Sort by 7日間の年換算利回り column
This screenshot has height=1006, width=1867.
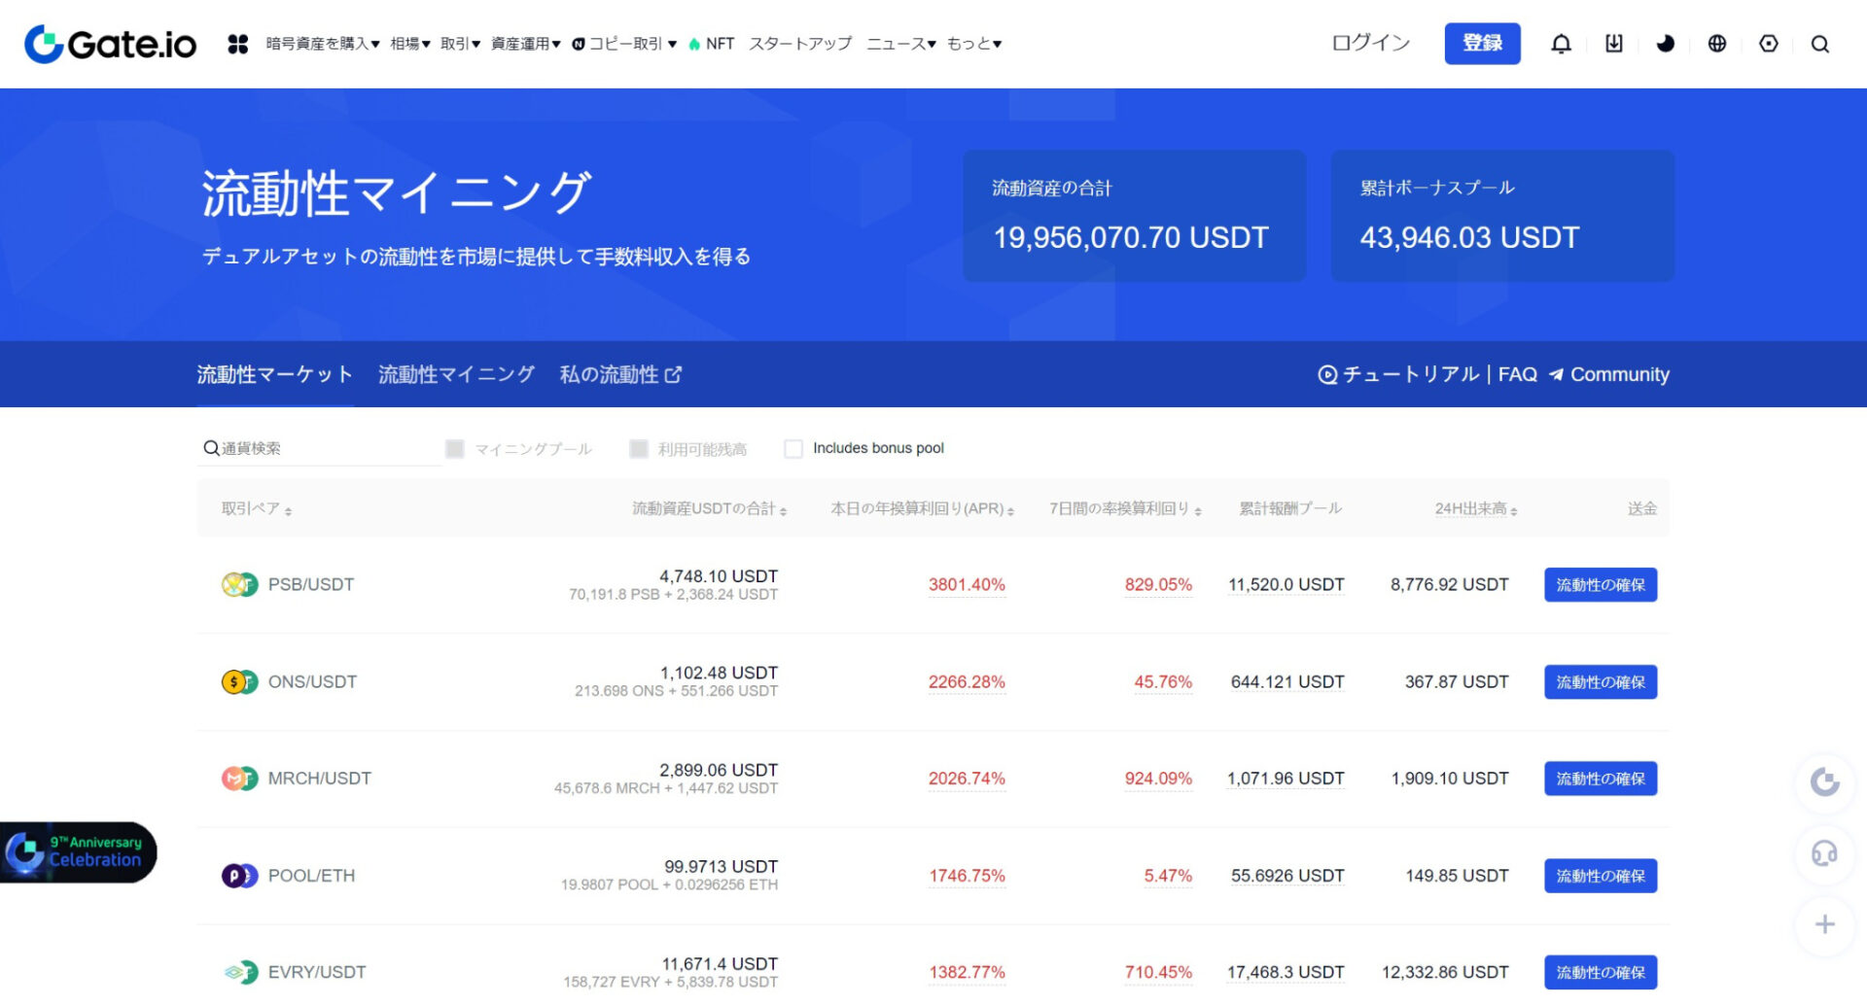pos(1126,508)
